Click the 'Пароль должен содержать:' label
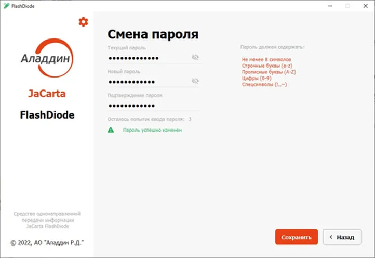Screen dimensions: 375x258 (272, 47)
